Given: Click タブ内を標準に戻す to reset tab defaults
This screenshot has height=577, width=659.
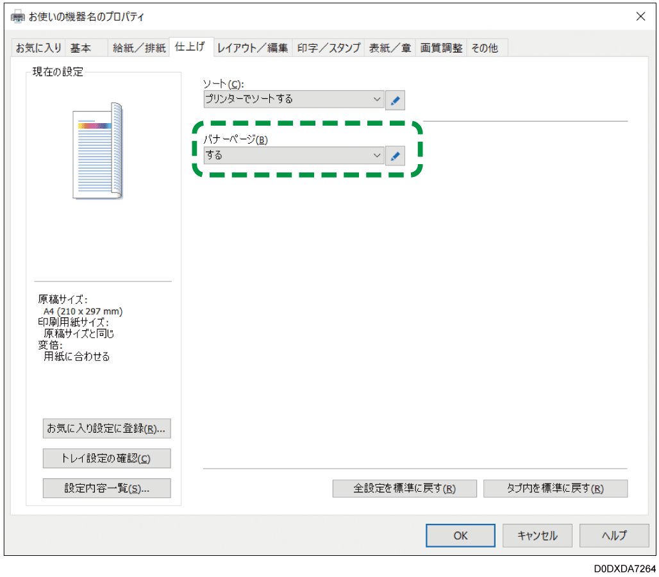Looking at the screenshot, I should pyautogui.click(x=555, y=488).
